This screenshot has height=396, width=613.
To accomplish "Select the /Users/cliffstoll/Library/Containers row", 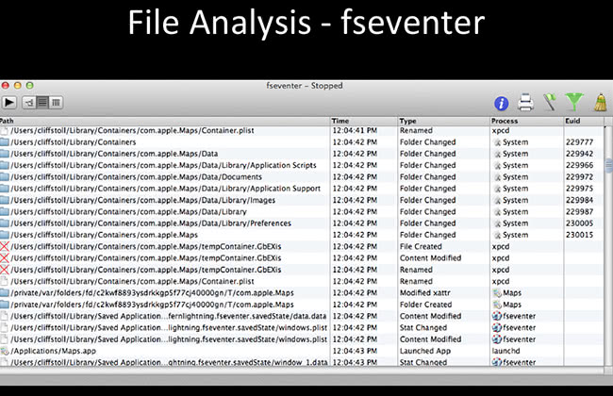I will tap(302, 142).
